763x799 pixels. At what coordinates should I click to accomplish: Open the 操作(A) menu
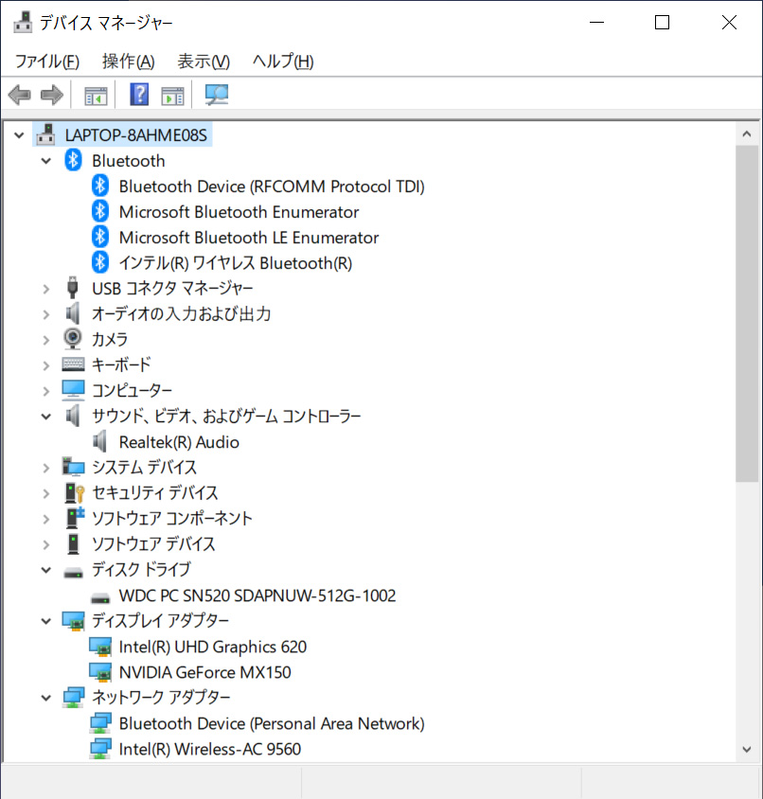point(128,61)
